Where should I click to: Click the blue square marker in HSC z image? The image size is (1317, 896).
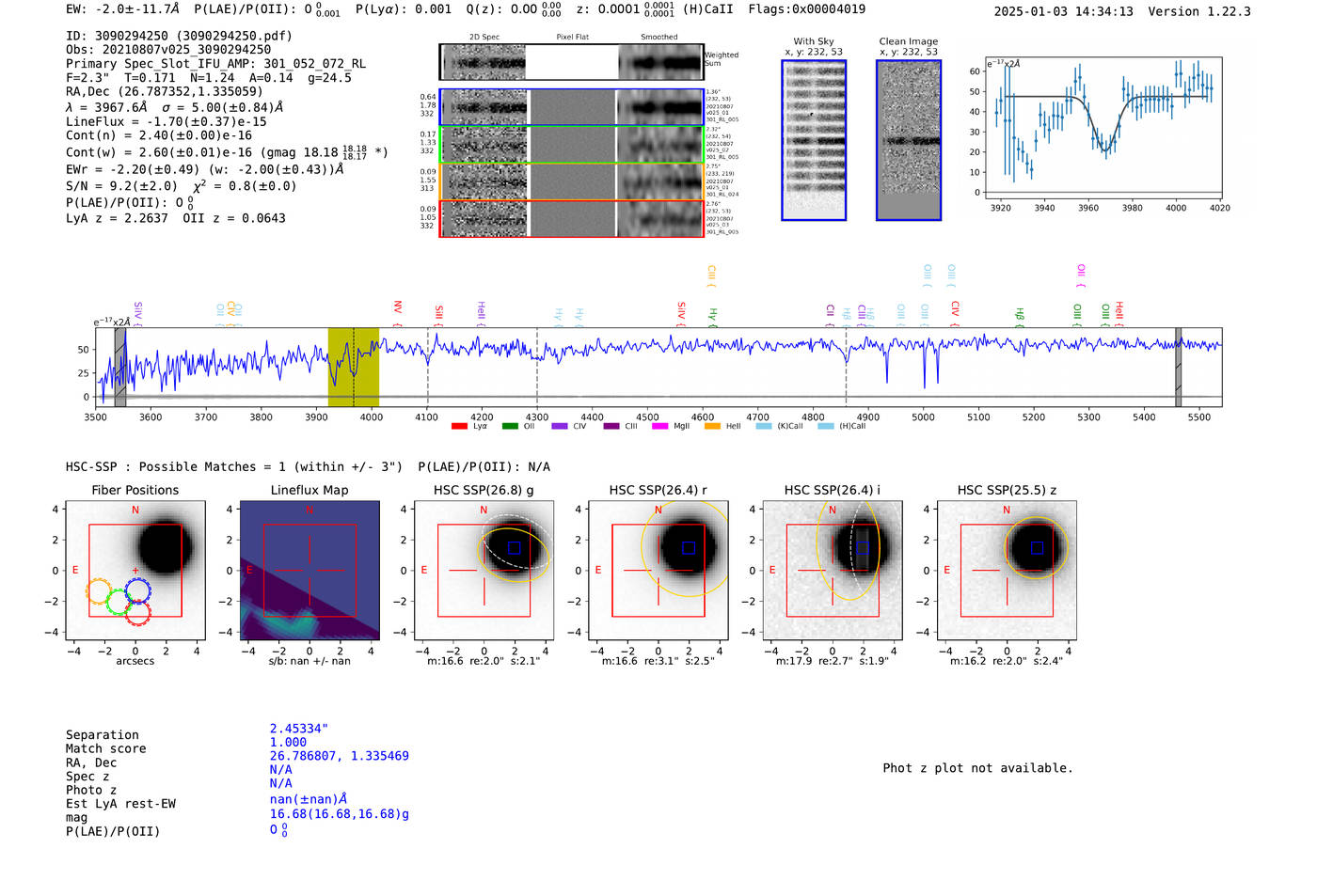(x=1037, y=547)
